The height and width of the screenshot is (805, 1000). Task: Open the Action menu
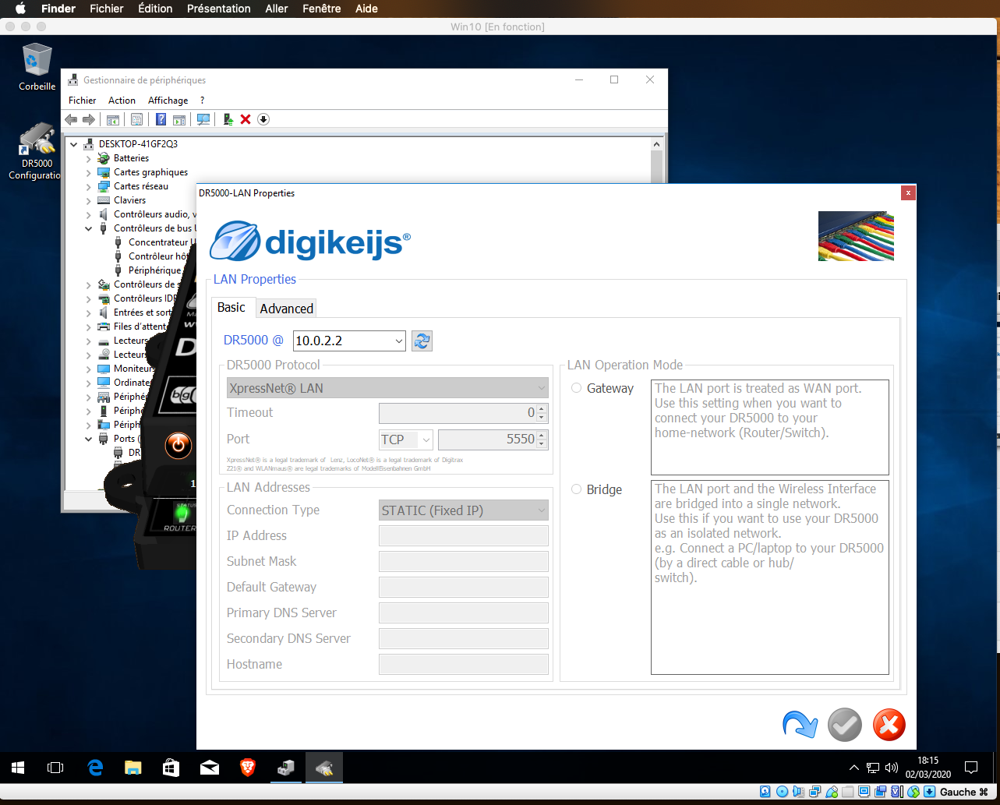(122, 101)
